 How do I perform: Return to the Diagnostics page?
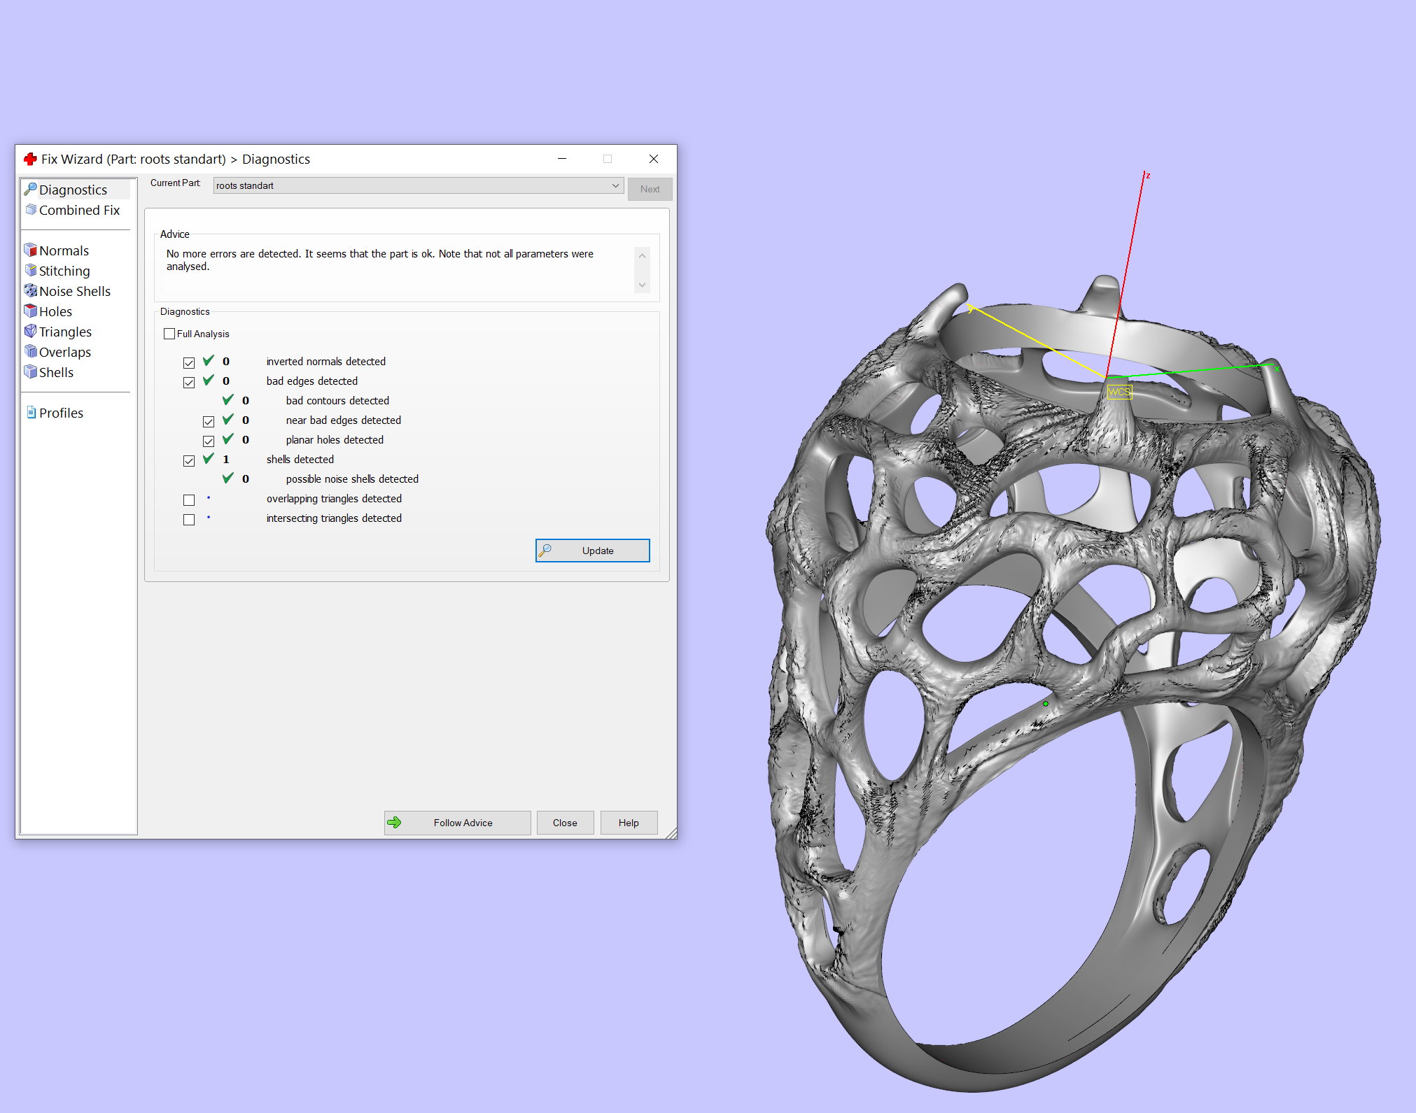click(x=73, y=189)
